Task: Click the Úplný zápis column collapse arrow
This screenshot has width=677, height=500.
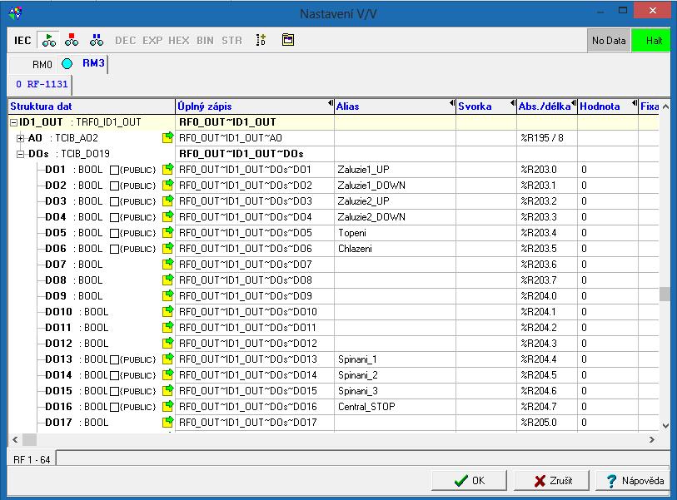Action: coord(331,103)
